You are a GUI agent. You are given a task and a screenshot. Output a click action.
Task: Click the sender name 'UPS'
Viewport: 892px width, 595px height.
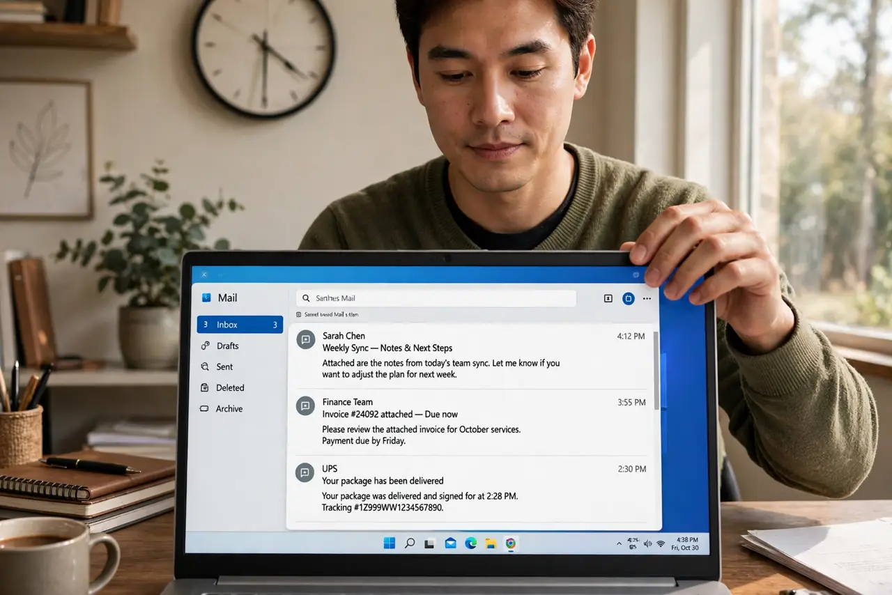330,469
